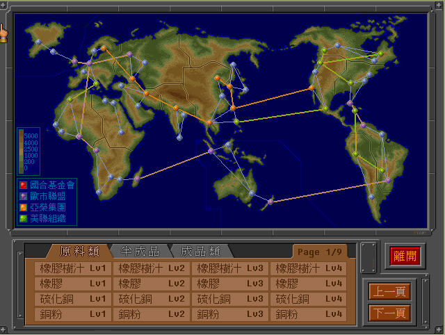The height and width of the screenshot is (335, 445).
Task: Click the red 國合基金會 legend icon
Action: pos(23,186)
